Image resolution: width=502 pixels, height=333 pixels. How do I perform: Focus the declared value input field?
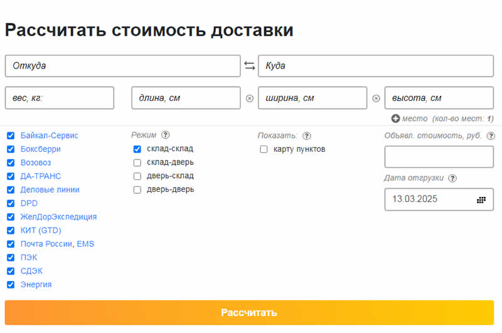[x=439, y=157]
